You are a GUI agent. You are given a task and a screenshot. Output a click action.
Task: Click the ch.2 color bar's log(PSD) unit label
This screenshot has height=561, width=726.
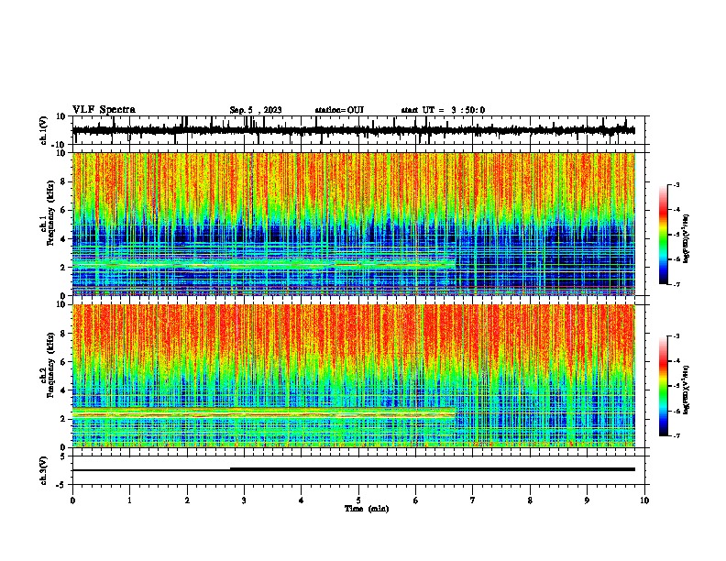click(687, 390)
